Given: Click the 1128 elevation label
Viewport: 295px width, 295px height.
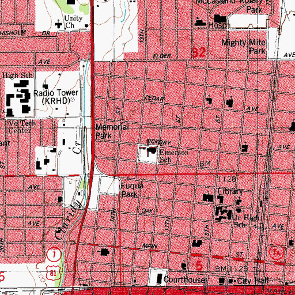Looking at the screenshot, I should tap(227, 179).
